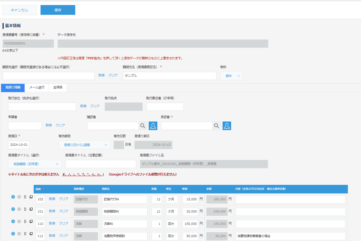Switch to the 見積り情報 tab
Viewport: 361px width, 241px height.
click(13, 87)
